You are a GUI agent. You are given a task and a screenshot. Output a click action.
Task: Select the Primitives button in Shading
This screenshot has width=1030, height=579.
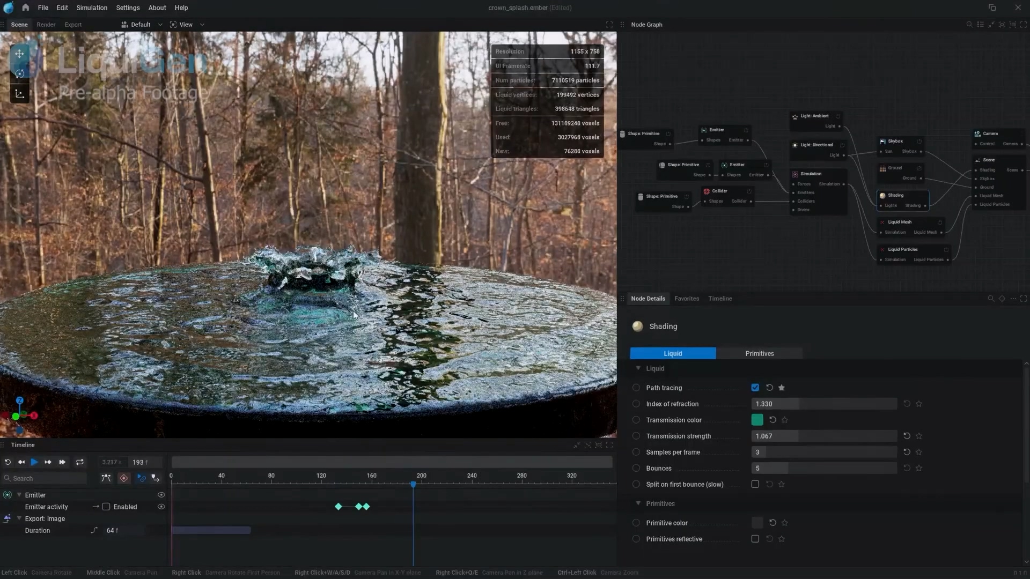759,353
